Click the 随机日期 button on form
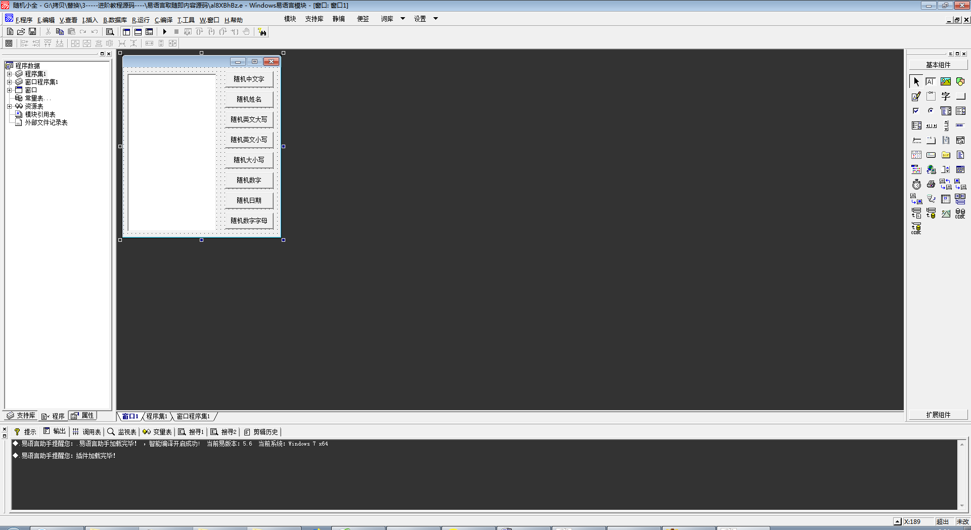This screenshot has height=530, width=971. tap(249, 201)
